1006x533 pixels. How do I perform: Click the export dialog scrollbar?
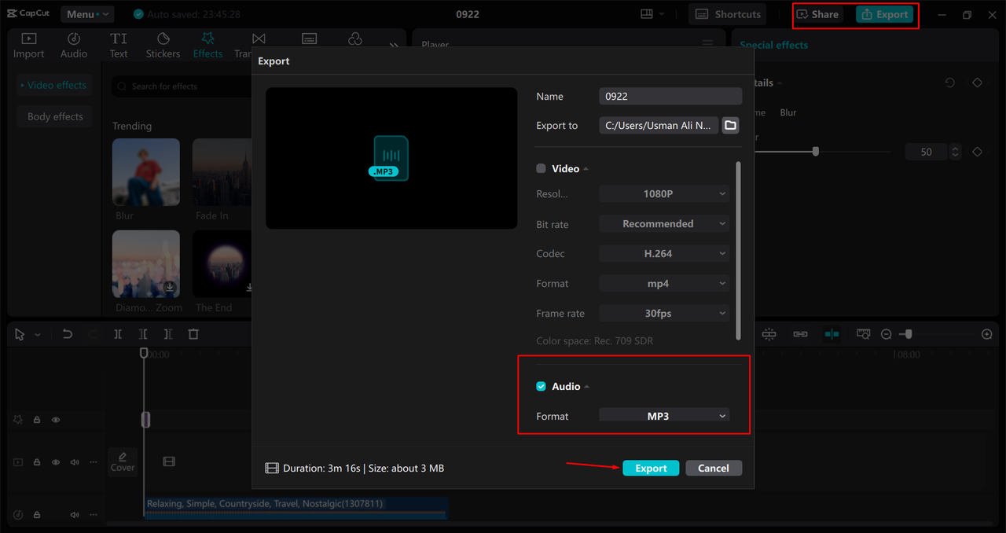(x=738, y=250)
